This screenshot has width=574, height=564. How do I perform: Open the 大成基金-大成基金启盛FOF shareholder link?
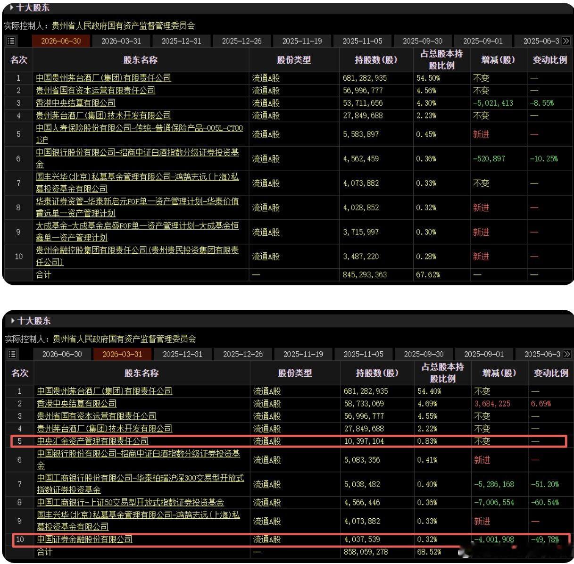(x=137, y=232)
